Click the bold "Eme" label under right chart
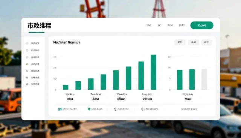The width and height of the screenshot is (241, 138). tap(188, 99)
